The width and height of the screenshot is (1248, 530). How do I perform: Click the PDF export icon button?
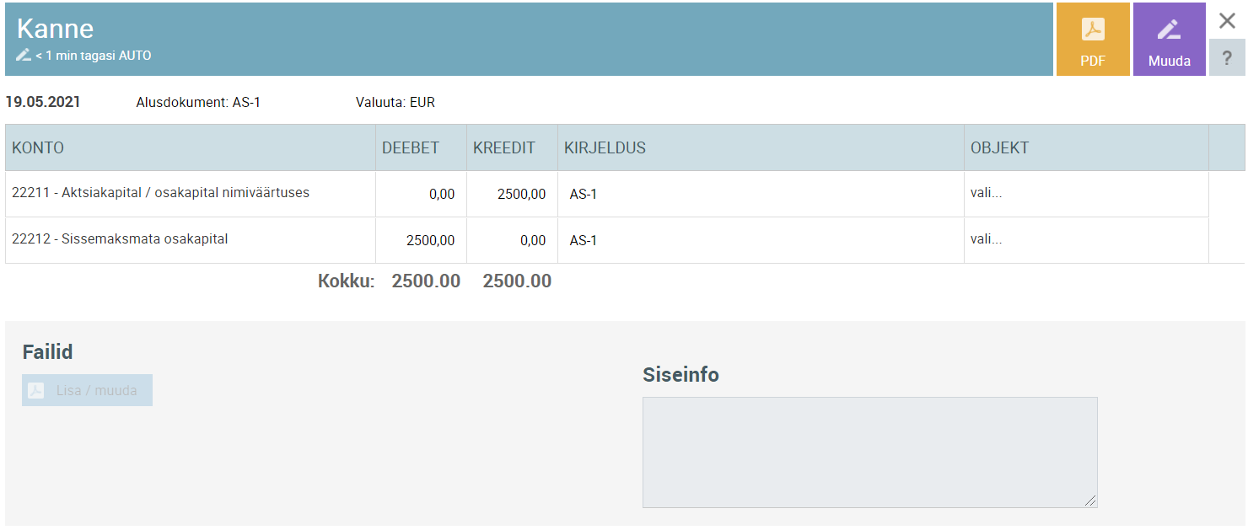click(x=1092, y=40)
